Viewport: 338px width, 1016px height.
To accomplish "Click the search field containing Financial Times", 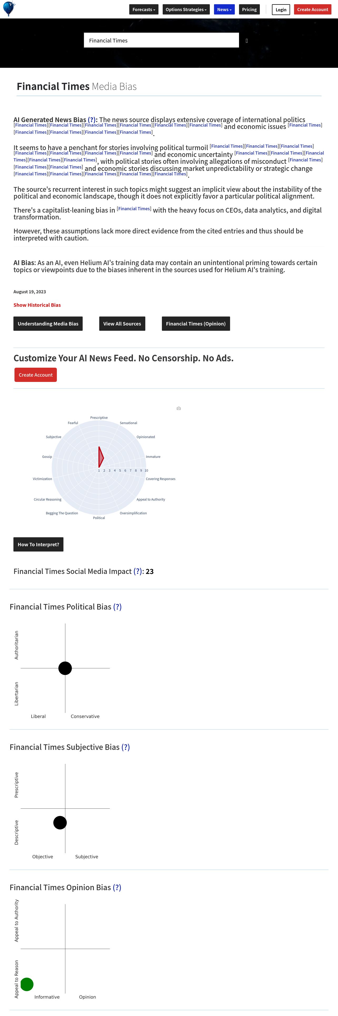I will click(161, 40).
